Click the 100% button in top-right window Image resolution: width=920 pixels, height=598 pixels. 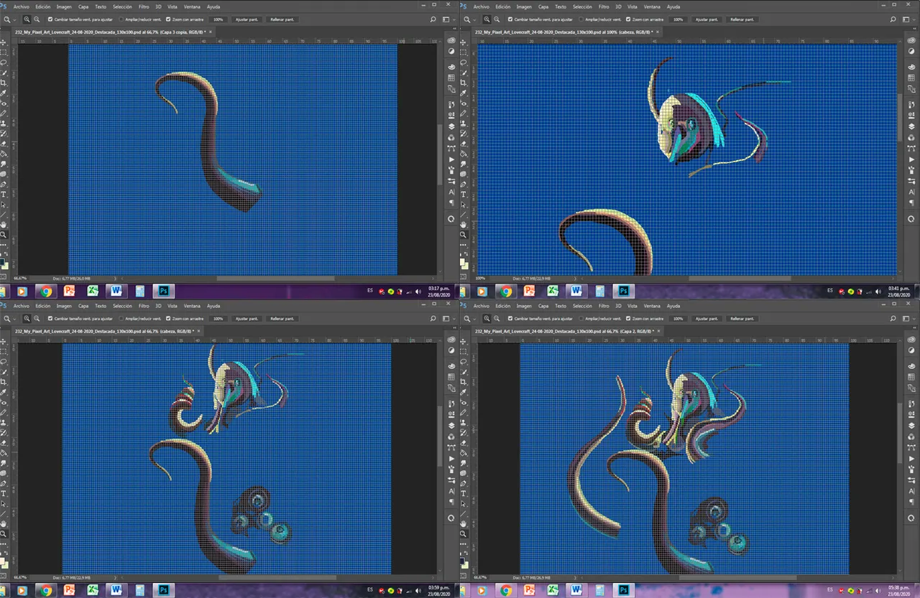[678, 19]
